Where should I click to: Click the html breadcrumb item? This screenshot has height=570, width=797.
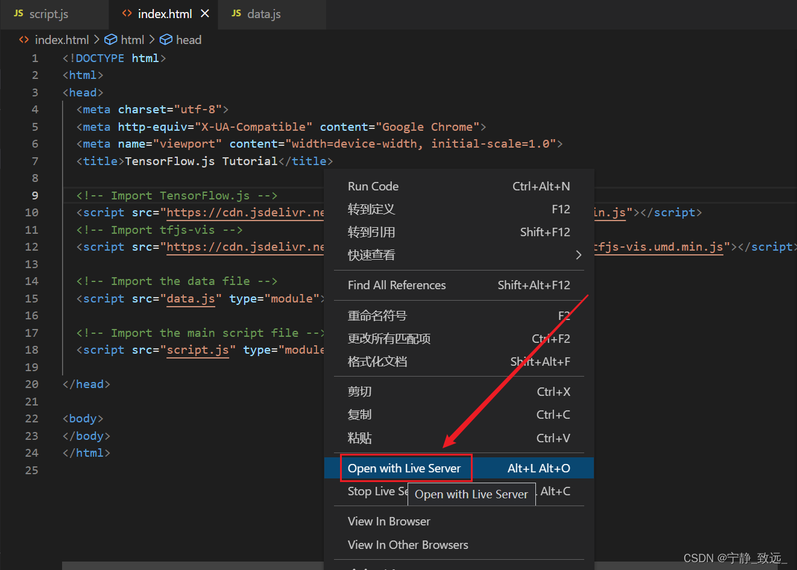(x=132, y=40)
